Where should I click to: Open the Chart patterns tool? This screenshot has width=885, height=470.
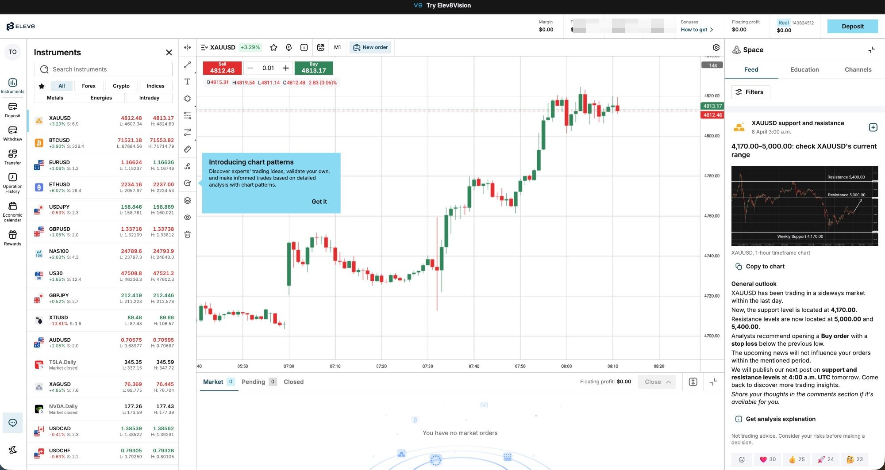pos(187,183)
